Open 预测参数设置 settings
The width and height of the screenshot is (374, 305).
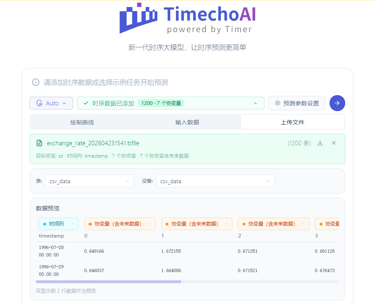[x=297, y=103]
